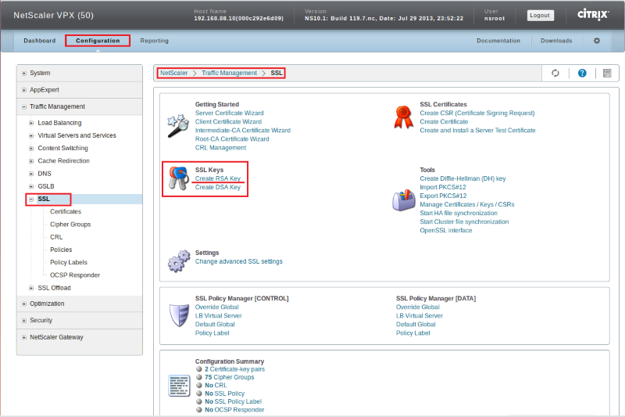
Task: Click the Configuration Summary document icon
Action: coord(179,386)
